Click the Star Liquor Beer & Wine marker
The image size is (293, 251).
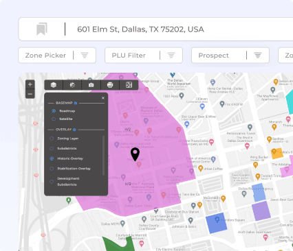[x=187, y=124]
